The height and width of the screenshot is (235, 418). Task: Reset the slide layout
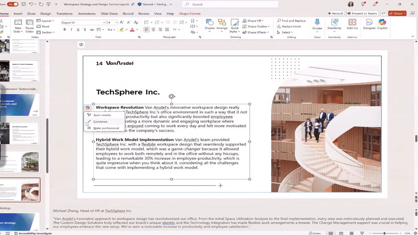click(x=43, y=26)
